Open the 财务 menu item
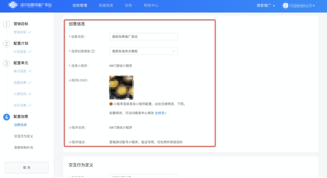The image size is (327, 178). (128, 6)
